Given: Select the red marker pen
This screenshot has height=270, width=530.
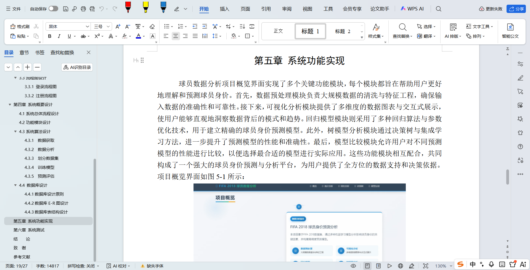Looking at the screenshot, I should tap(128, 7).
